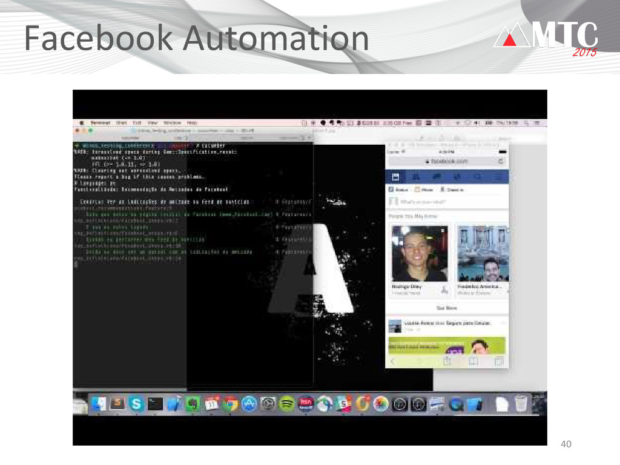This screenshot has height=465, width=620.
Task: Open Spotify from the Dock
Action: pos(286,404)
